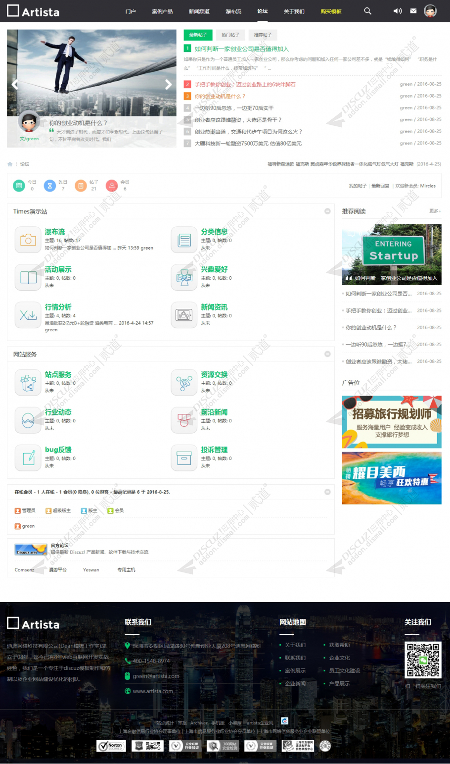Click the 招募旅行规划师 ad banner

point(392,422)
